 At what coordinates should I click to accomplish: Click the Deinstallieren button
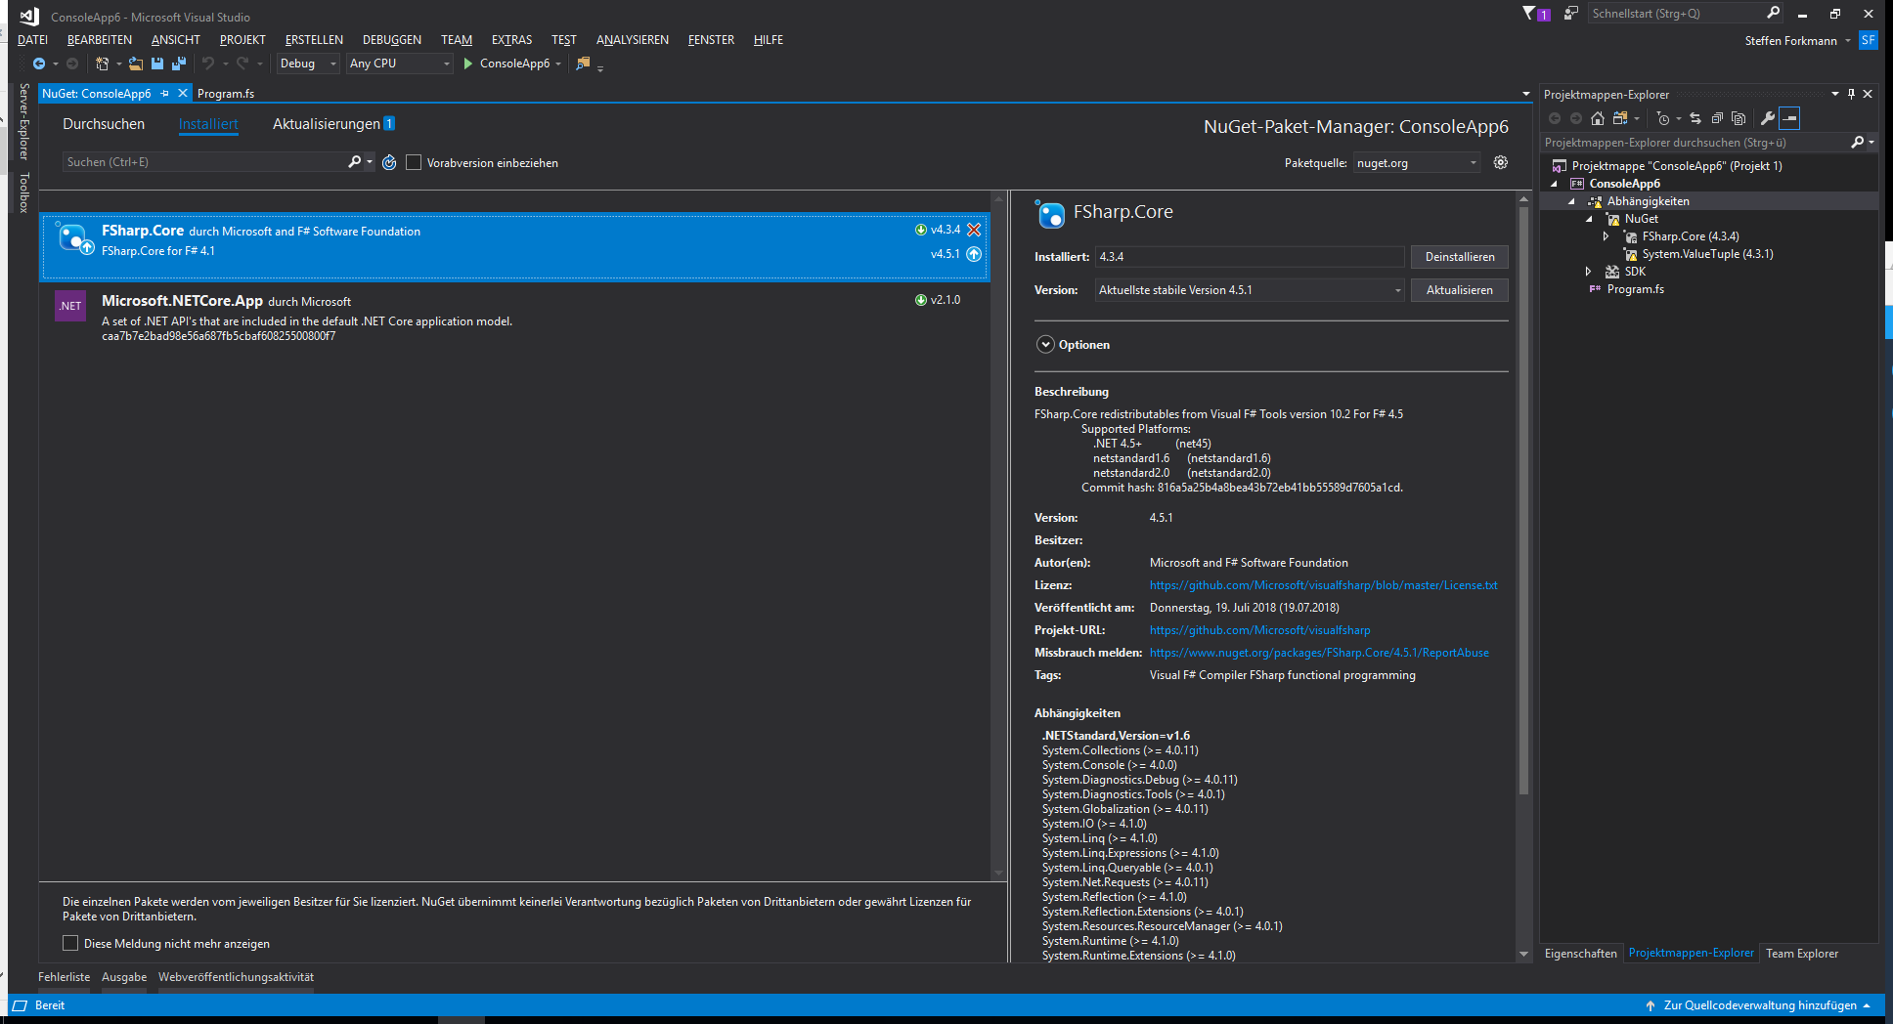click(x=1460, y=257)
